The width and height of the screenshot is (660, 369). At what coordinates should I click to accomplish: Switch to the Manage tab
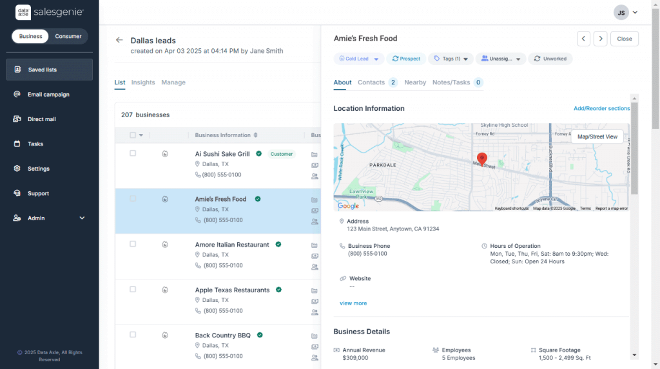point(173,82)
